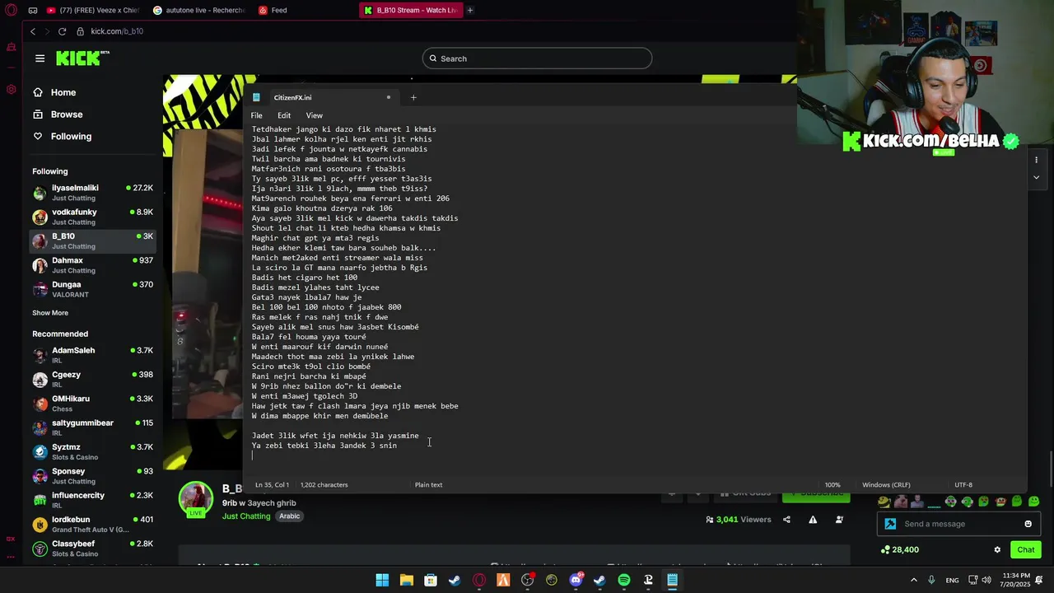Open Notepad View menu
The width and height of the screenshot is (1054, 593).
[x=315, y=115]
